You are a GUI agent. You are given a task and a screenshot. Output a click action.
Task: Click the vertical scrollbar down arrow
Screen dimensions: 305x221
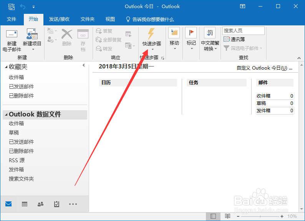click(x=302, y=209)
